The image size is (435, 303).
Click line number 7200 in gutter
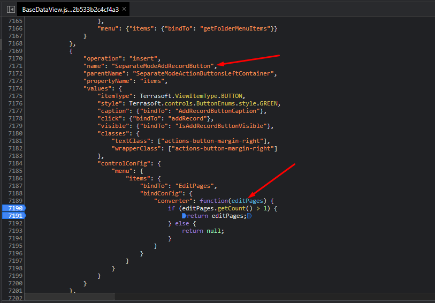click(x=16, y=283)
